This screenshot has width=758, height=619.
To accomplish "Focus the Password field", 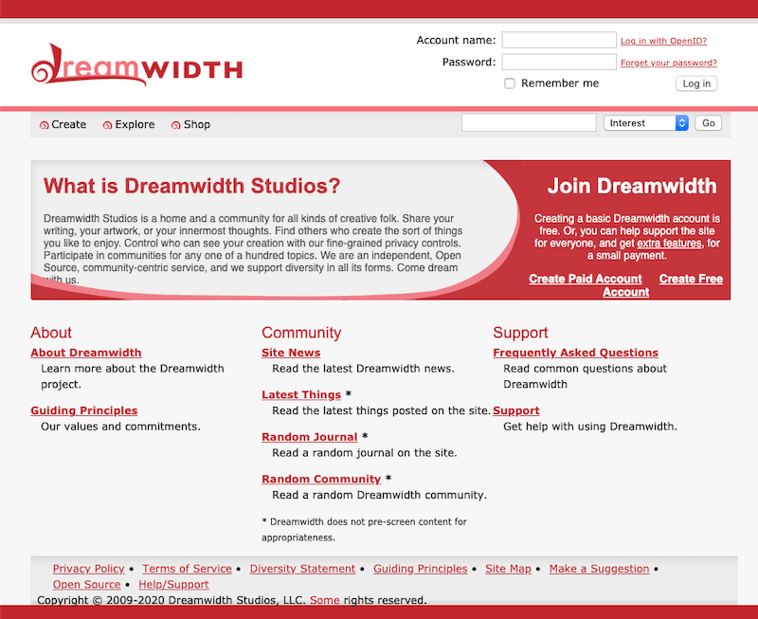I will [x=559, y=62].
